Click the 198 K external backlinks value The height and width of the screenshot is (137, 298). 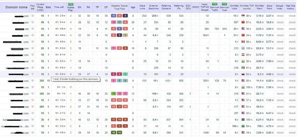(x=155, y=94)
